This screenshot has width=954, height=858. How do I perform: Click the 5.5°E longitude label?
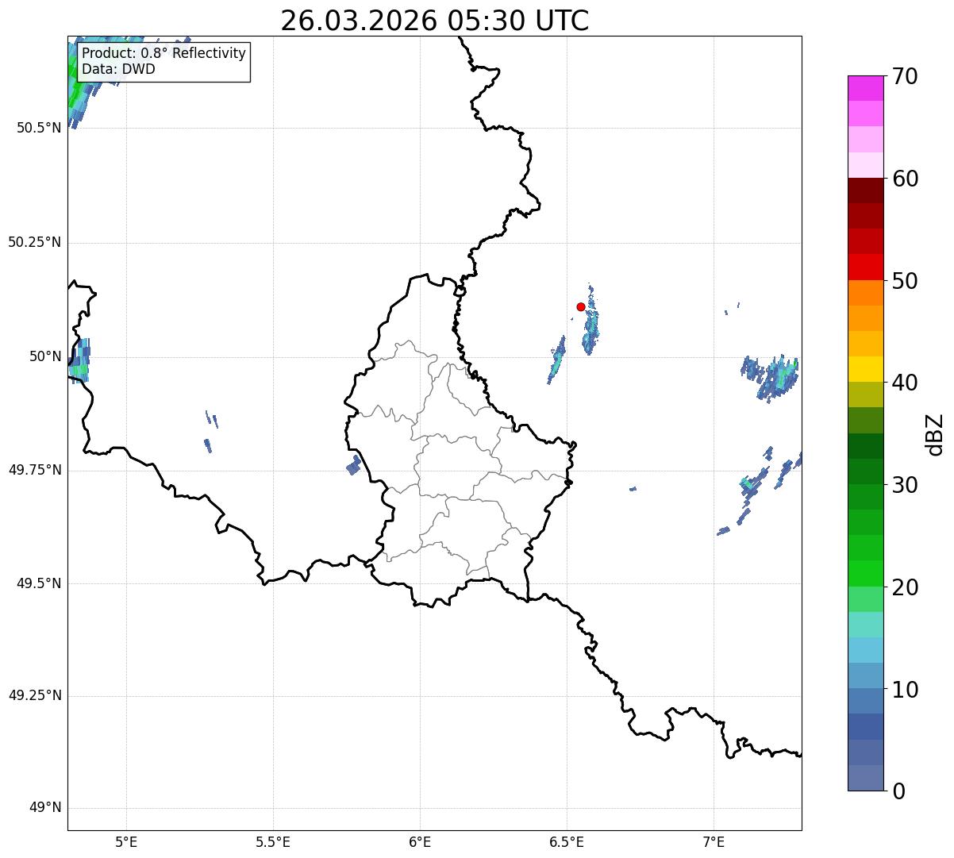pyautogui.click(x=273, y=842)
